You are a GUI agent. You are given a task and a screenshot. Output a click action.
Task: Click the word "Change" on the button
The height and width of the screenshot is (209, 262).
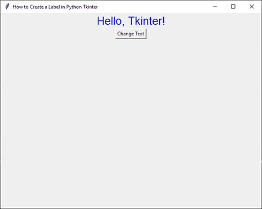tap(125, 34)
